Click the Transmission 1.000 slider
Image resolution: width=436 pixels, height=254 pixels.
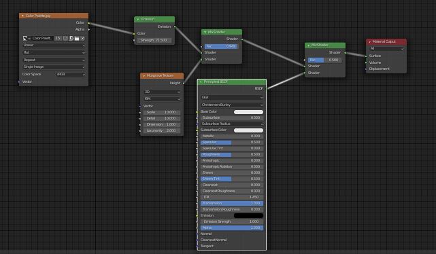[232, 204]
